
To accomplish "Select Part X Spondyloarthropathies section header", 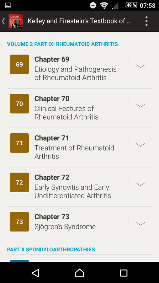I will [x=51, y=250].
